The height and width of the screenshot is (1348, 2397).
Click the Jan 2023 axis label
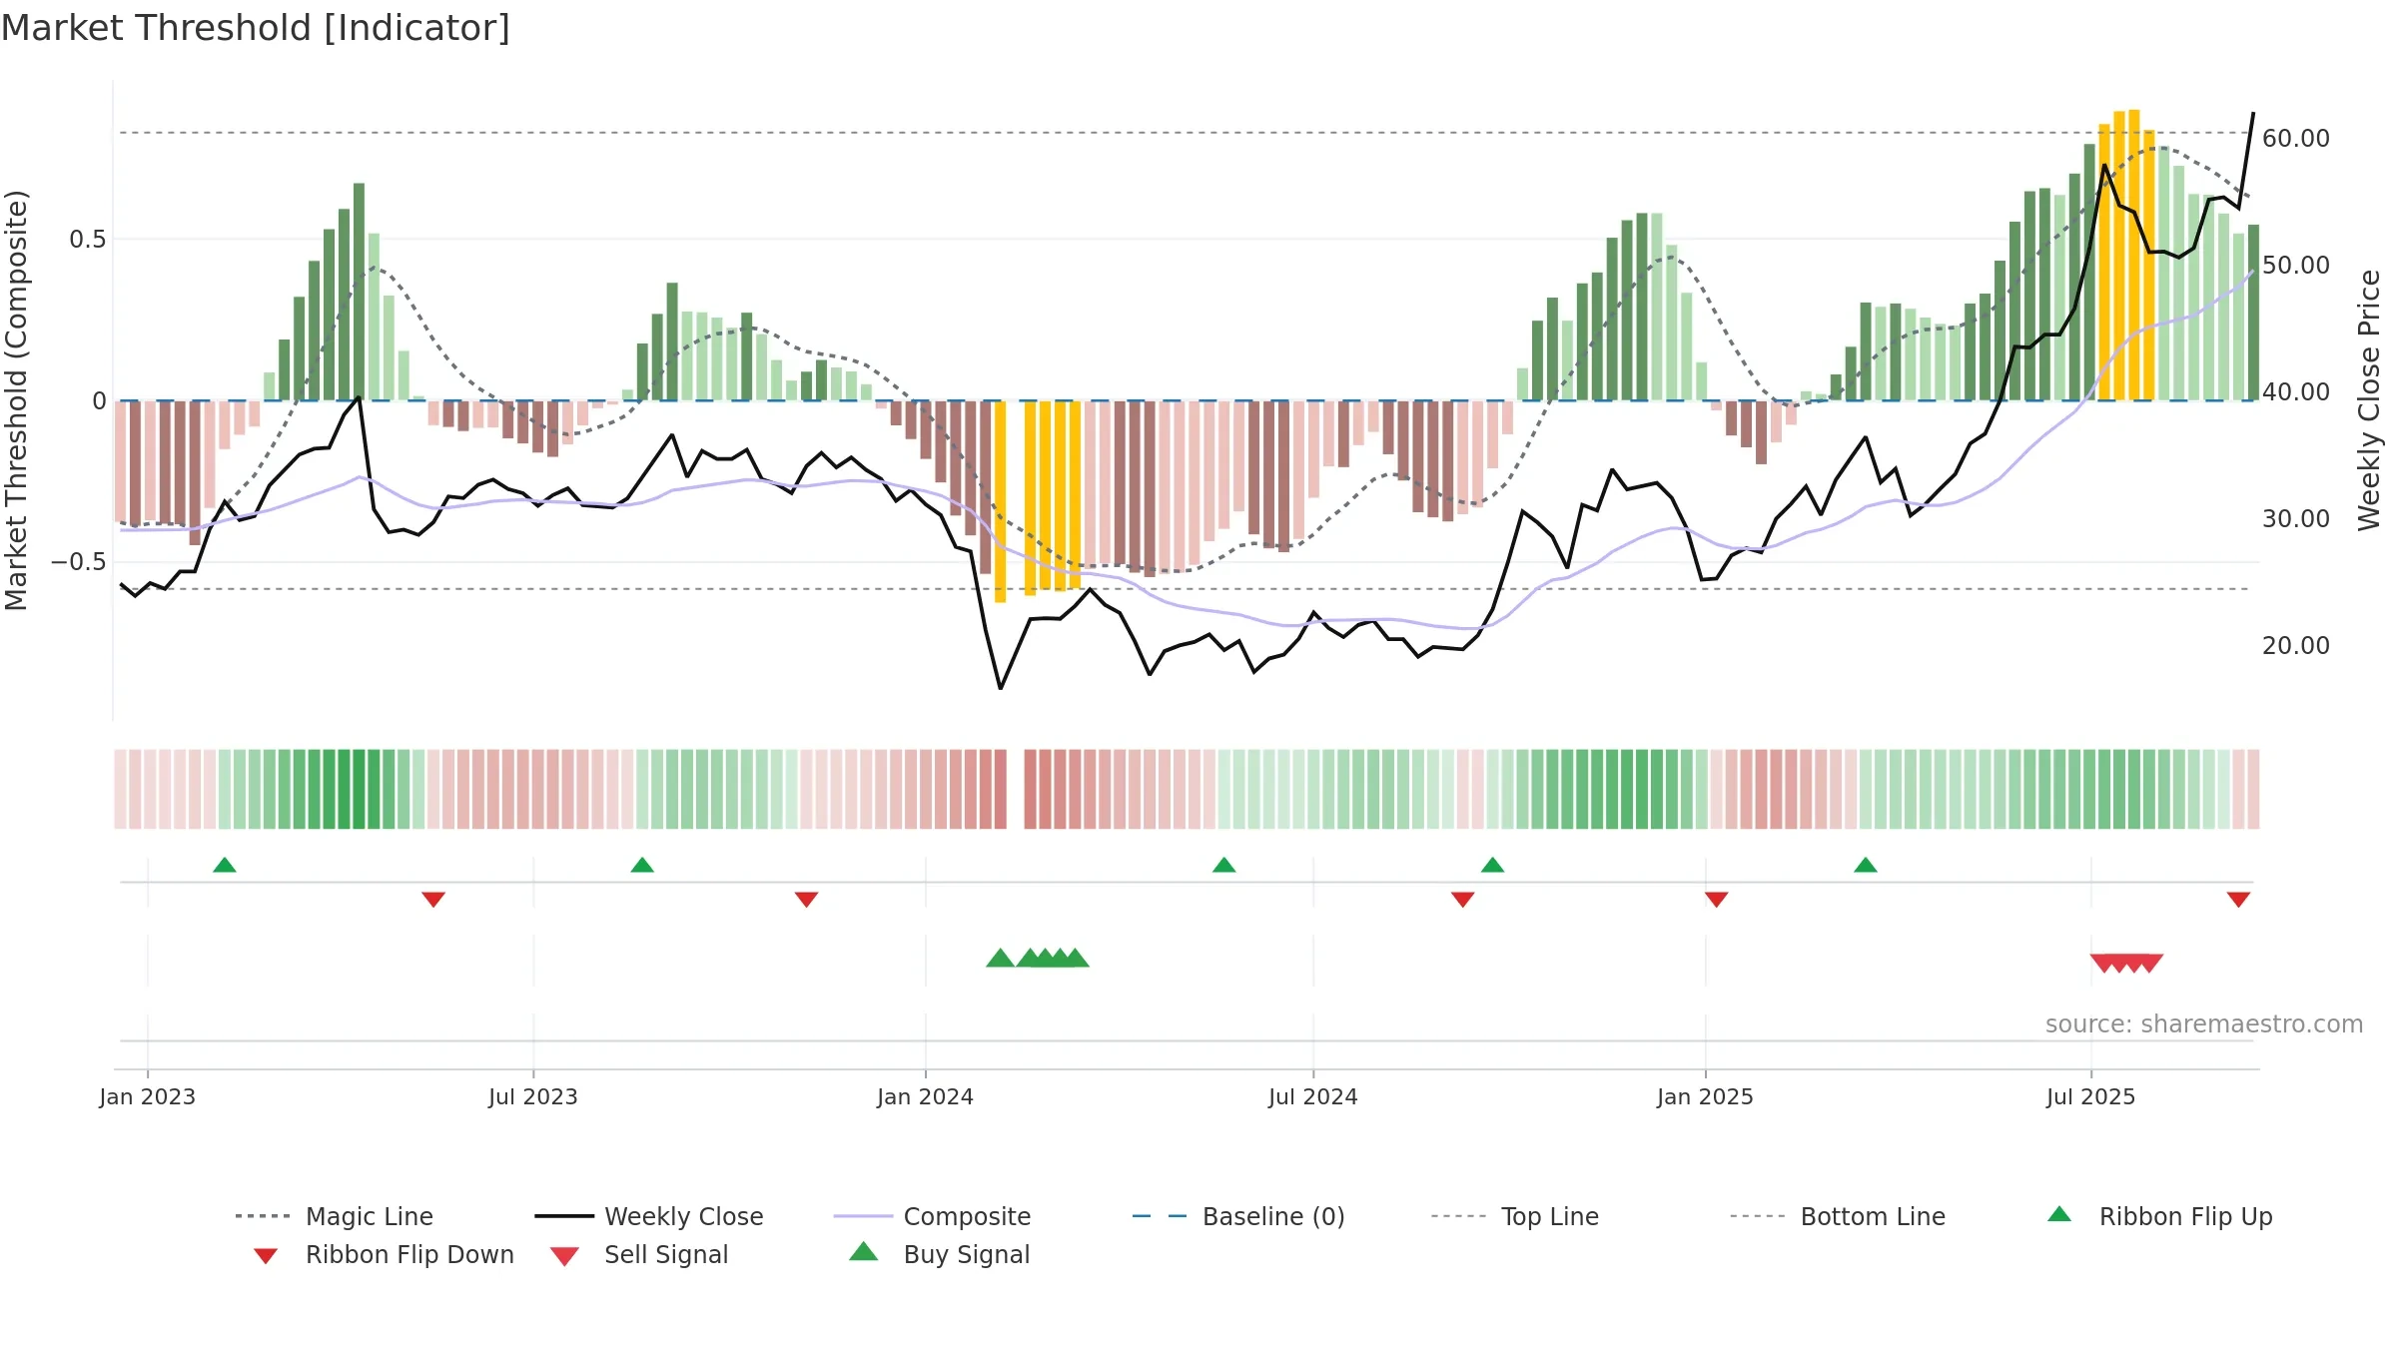(x=148, y=1096)
